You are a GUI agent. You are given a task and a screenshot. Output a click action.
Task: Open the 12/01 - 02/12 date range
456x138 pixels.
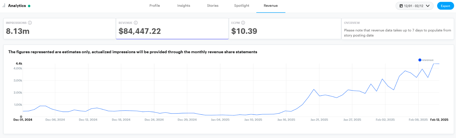[414, 6]
